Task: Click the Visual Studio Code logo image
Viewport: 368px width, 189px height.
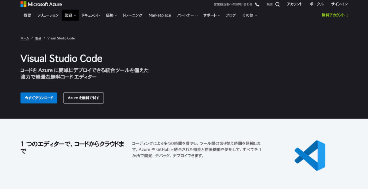Action: pos(310,155)
